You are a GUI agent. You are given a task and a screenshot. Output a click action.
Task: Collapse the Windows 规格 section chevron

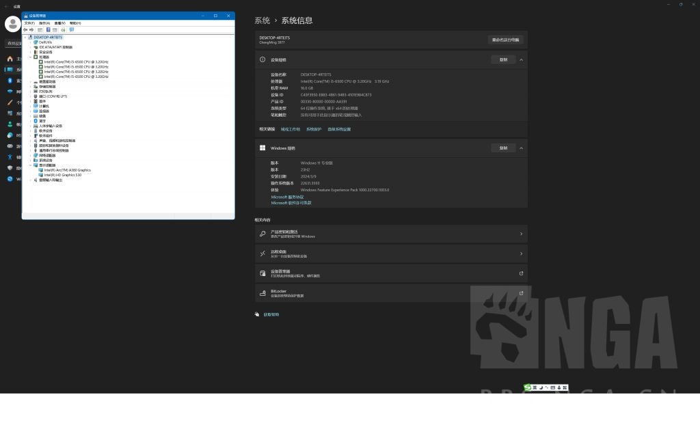coord(521,148)
